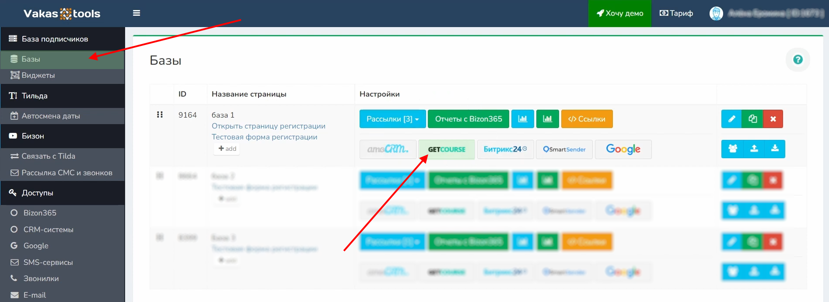Click the blue chart statistics icon
The height and width of the screenshot is (302, 829).
coord(523,119)
